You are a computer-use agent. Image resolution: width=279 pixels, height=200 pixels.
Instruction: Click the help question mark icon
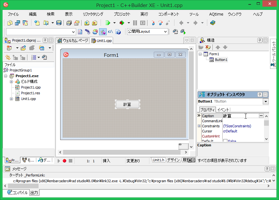(118, 32)
